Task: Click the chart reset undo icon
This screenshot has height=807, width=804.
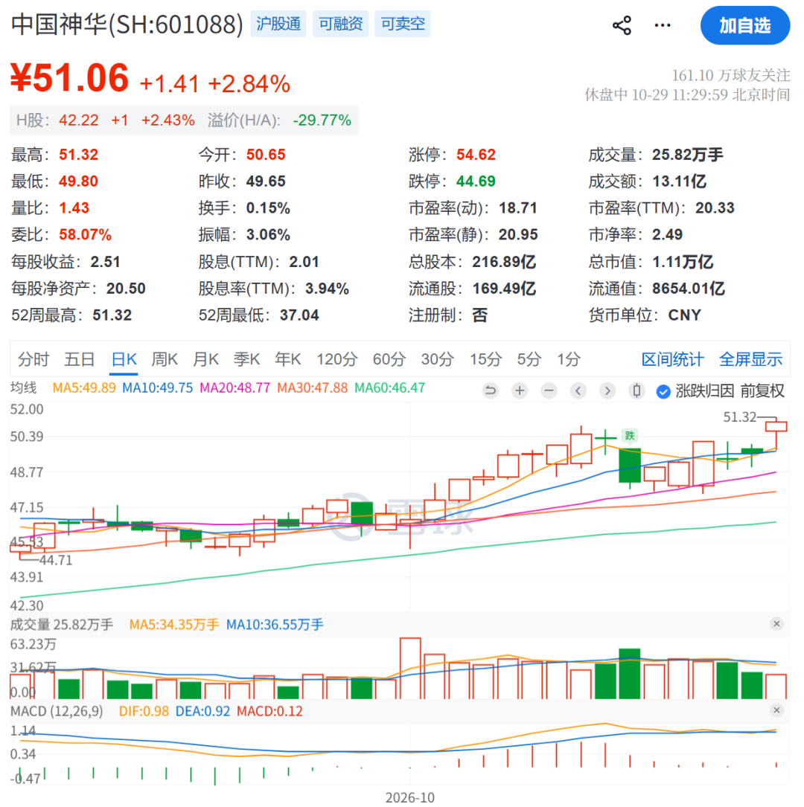Action: pos(491,391)
